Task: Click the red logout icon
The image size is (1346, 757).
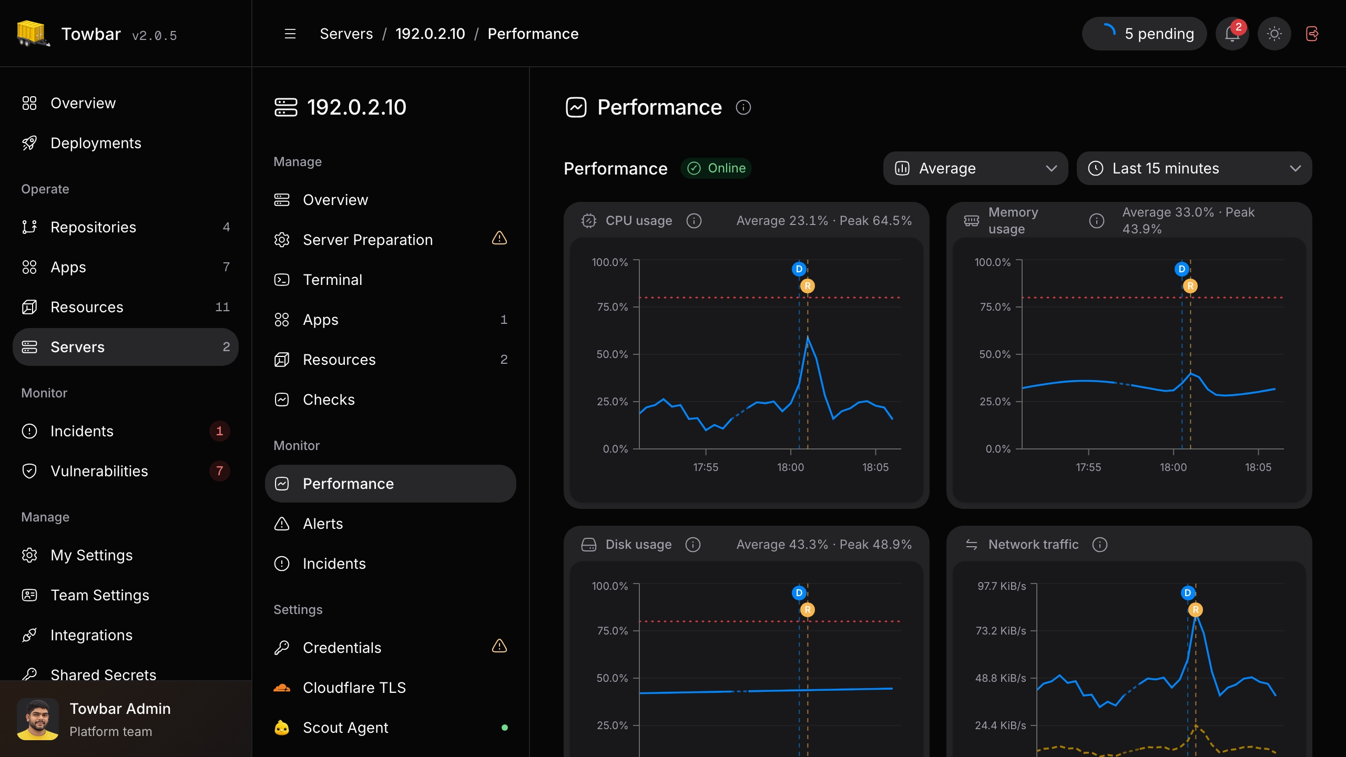Action: pyautogui.click(x=1312, y=34)
